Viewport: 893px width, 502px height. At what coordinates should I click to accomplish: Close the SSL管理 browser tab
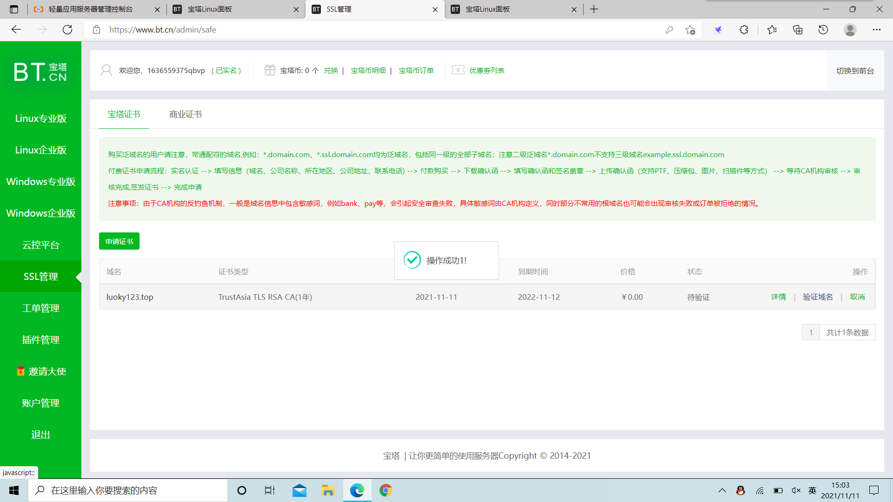click(x=435, y=9)
